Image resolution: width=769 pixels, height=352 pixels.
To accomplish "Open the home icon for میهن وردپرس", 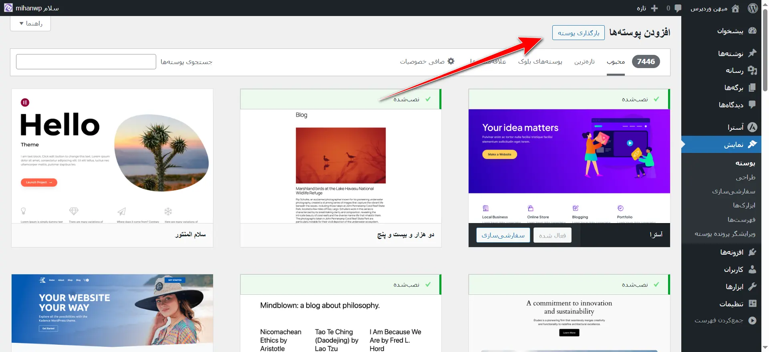I will 735,8.
